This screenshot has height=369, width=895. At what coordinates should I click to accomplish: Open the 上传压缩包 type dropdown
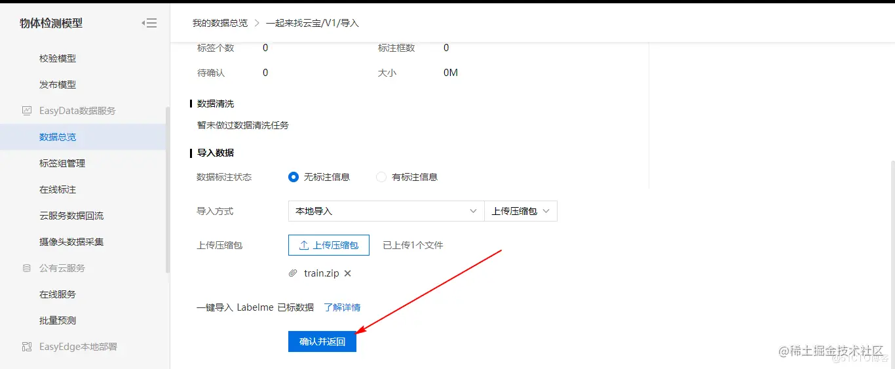pyautogui.click(x=521, y=211)
